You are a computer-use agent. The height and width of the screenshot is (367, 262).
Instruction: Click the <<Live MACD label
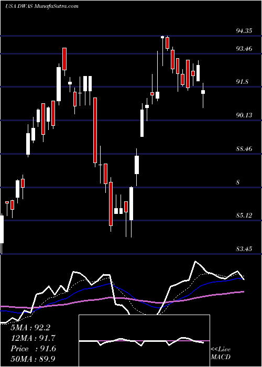[221, 353]
